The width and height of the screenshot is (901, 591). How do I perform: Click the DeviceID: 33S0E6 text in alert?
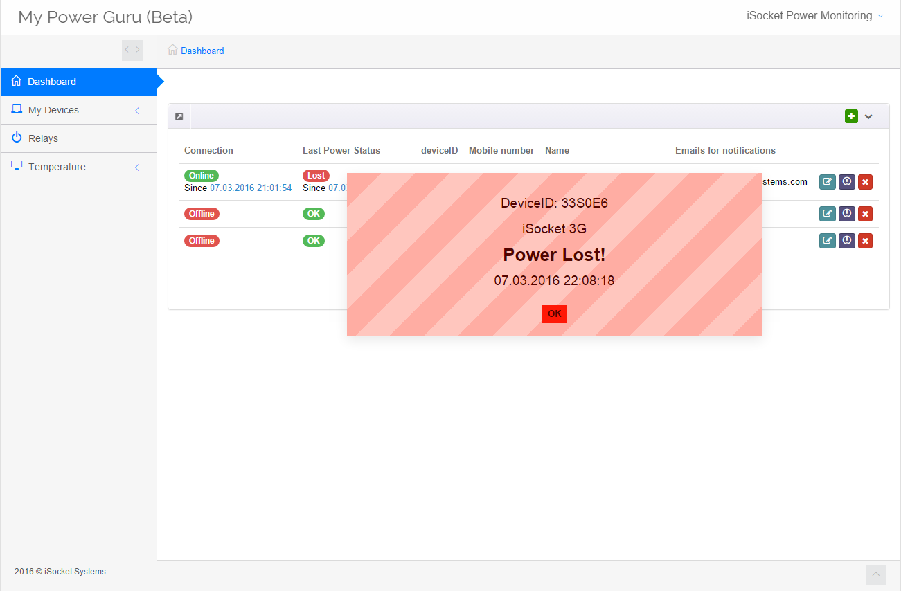[554, 203]
